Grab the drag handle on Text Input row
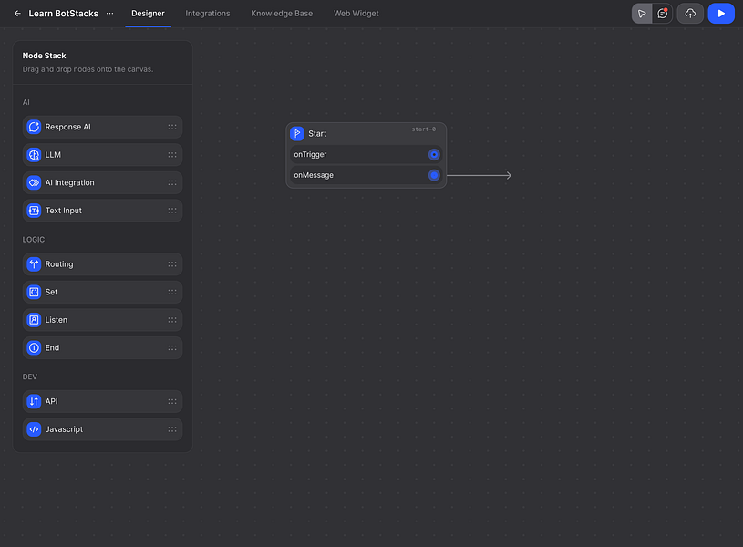 pyautogui.click(x=172, y=211)
